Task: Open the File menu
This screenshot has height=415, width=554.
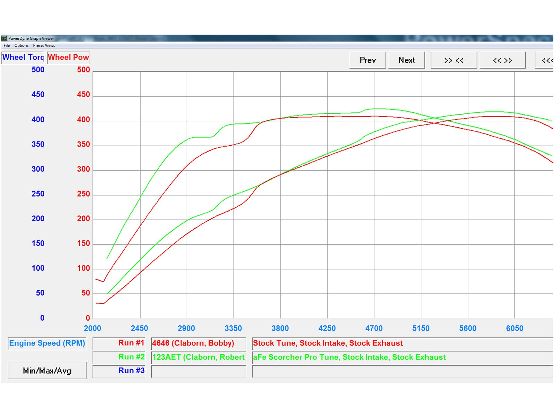Action: tap(7, 45)
